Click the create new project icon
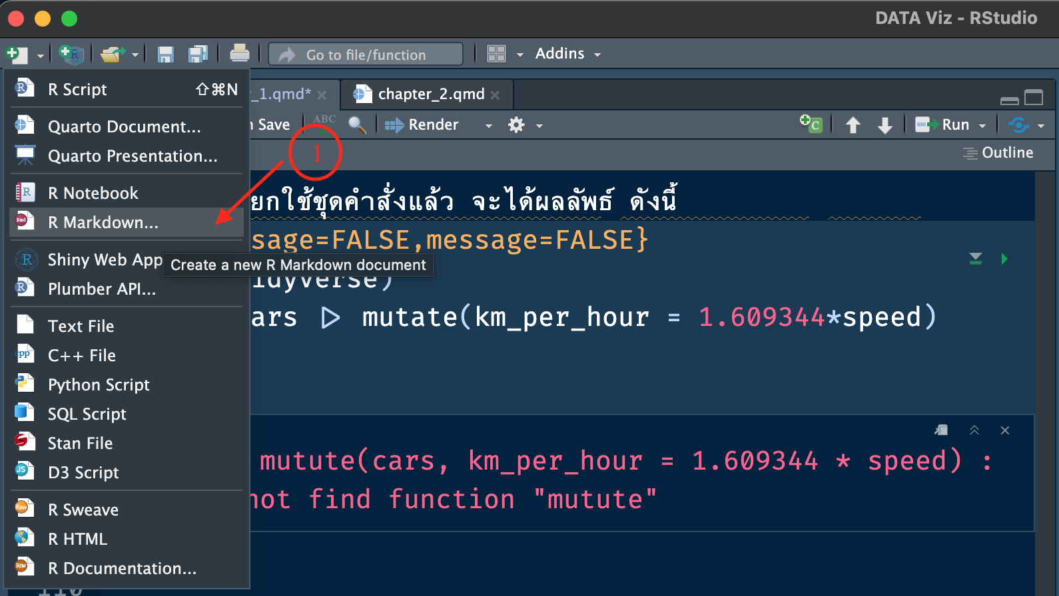The height and width of the screenshot is (596, 1059). click(71, 55)
